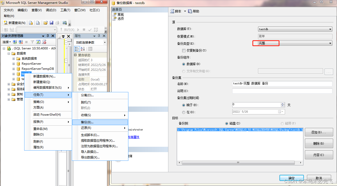The image size is (337, 186).
Task: Click the Connect Object Explorer icon
Action: (15, 42)
